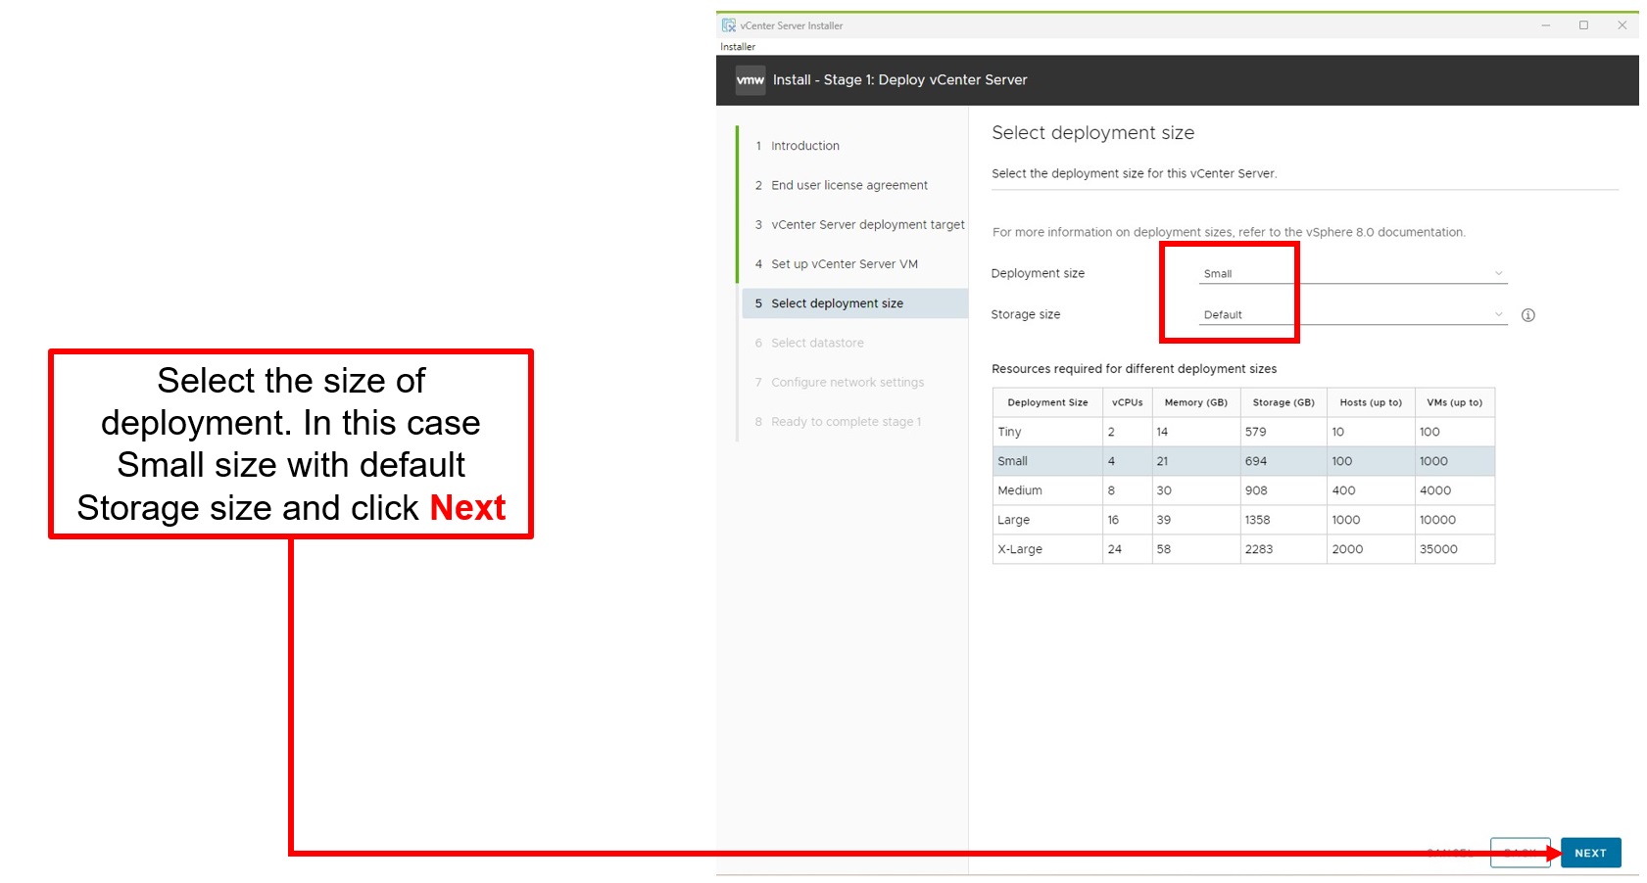The width and height of the screenshot is (1647, 883).
Task: Go to step 4 Set up vCenter Server VM
Action: coord(845,264)
